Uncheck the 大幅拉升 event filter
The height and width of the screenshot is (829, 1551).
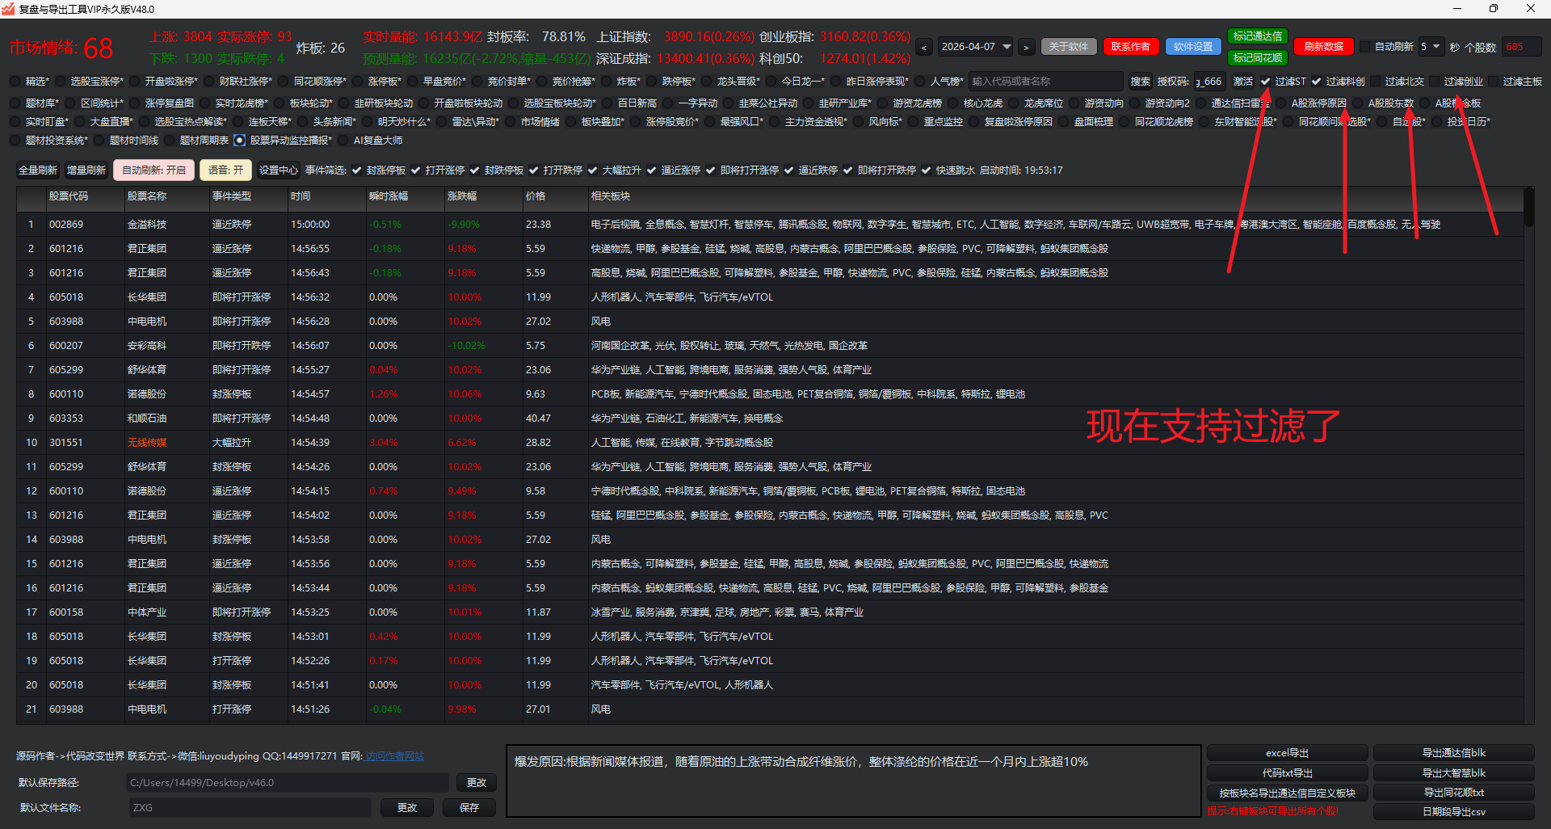593,170
